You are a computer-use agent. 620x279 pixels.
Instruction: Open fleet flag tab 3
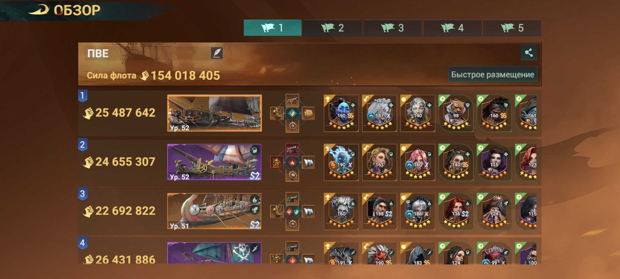point(392,28)
